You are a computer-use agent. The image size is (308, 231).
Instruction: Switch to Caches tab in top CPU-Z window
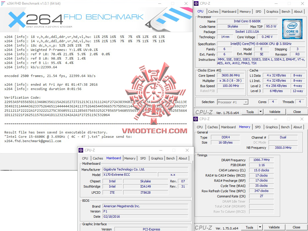point(213,12)
